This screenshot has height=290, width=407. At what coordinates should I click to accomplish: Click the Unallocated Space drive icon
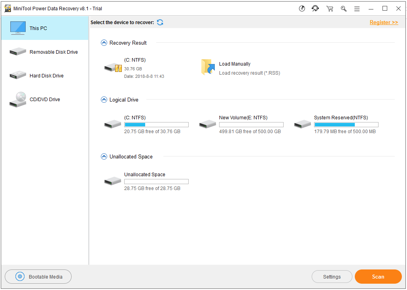coord(113,181)
